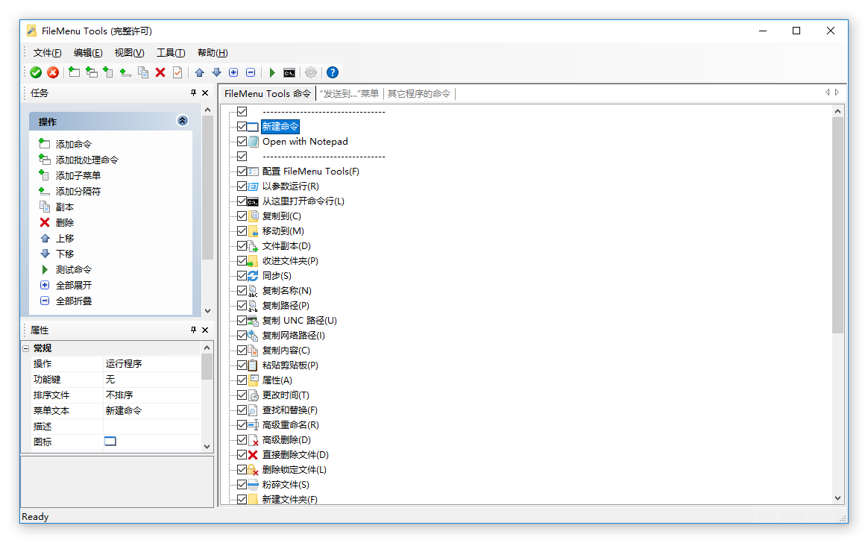Image resolution: width=868 pixels, height=543 pixels.
Task: Click the 图标 property icon value
Action: 110,442
